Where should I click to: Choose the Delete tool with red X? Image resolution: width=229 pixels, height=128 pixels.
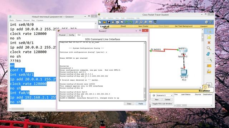point(209,43)
